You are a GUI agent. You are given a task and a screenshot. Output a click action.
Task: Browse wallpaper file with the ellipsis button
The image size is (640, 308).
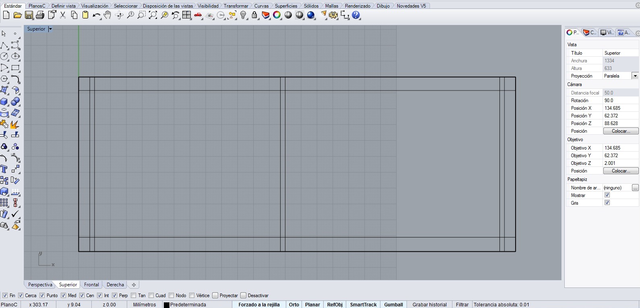point(635,188)
